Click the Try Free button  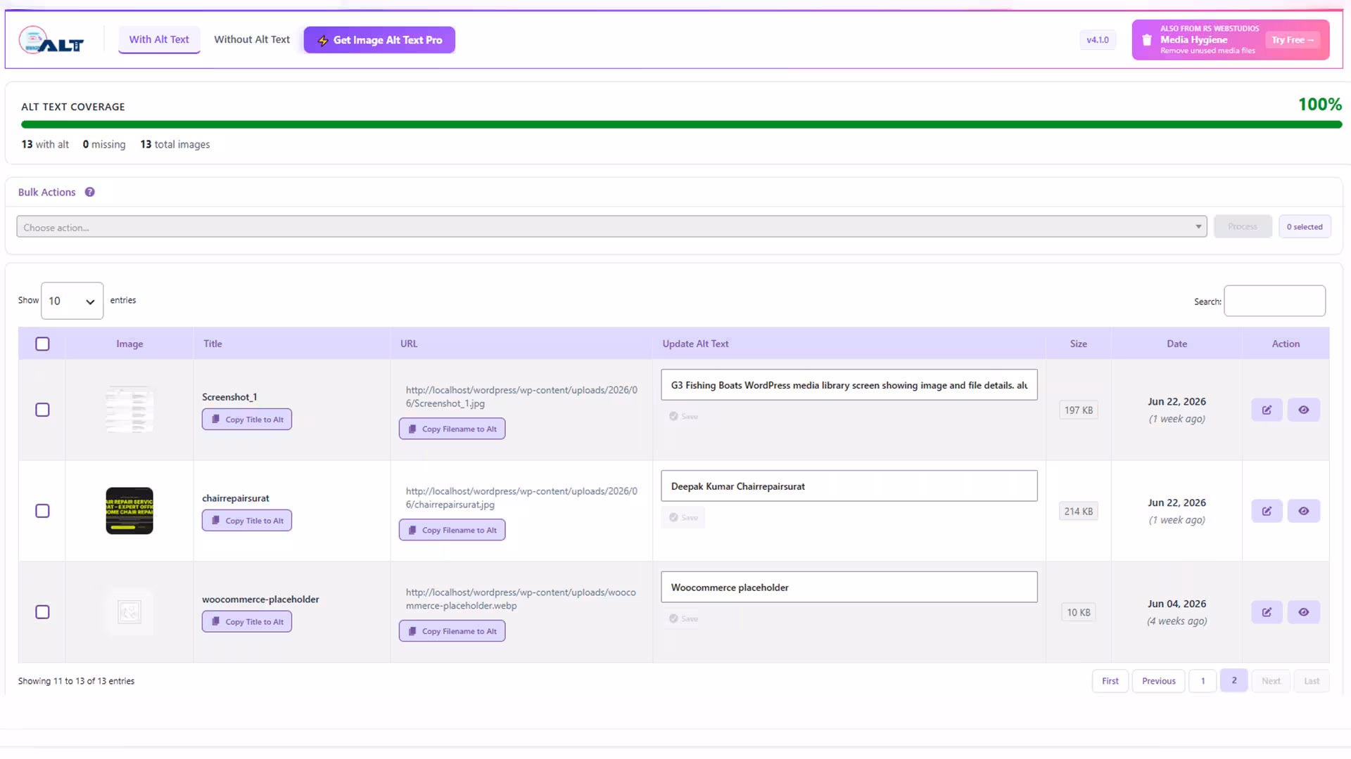point(1293,40)
